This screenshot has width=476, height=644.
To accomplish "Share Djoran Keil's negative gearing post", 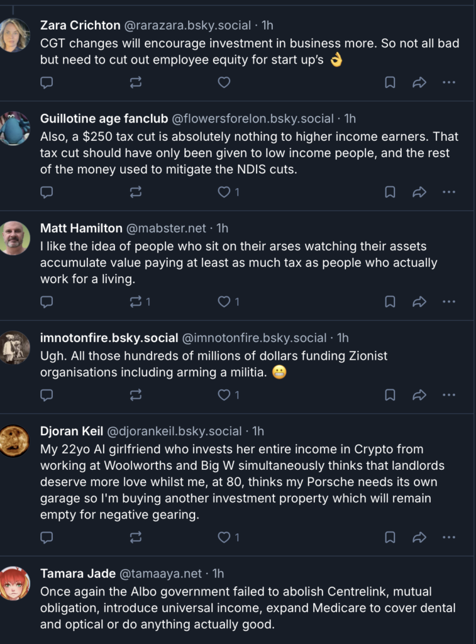I will pos(419,537).
